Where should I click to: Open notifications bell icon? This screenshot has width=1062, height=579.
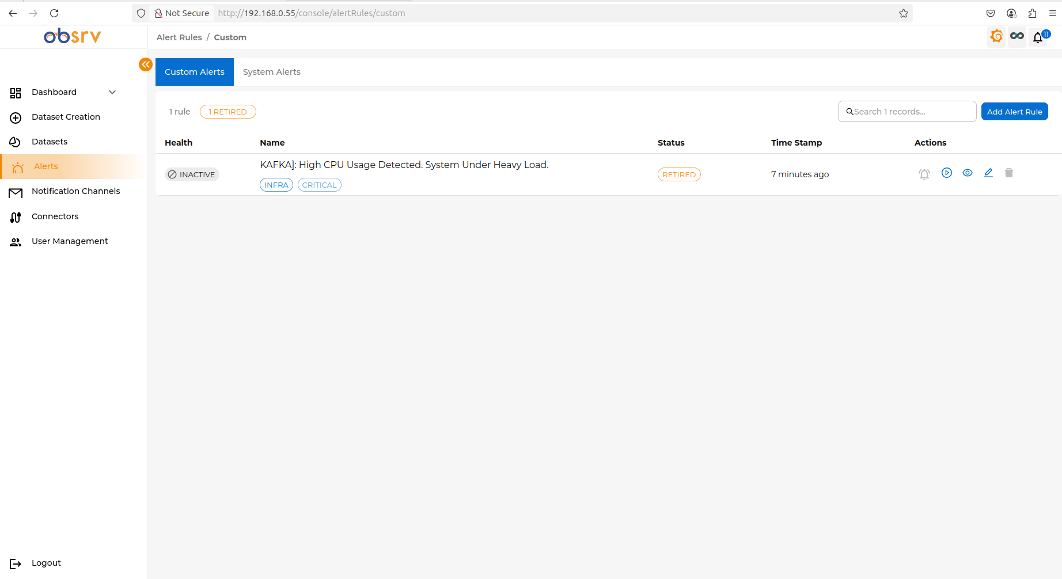1038,37
